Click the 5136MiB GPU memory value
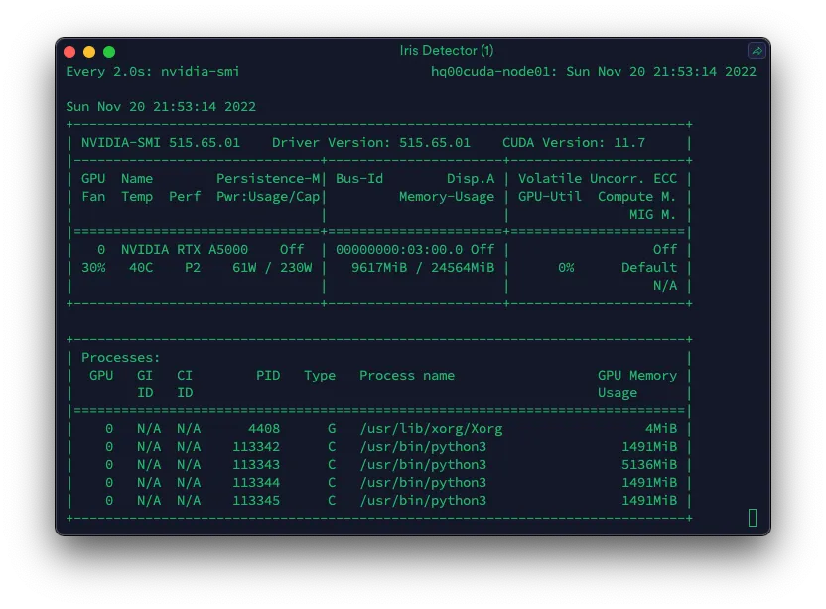The image size is (826, 609). point(649,465)
